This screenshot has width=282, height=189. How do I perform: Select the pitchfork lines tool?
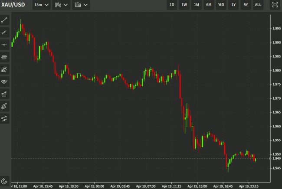tap(4, 106)
